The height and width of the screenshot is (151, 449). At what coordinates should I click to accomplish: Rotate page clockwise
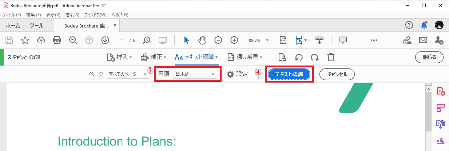pos(314,57)
